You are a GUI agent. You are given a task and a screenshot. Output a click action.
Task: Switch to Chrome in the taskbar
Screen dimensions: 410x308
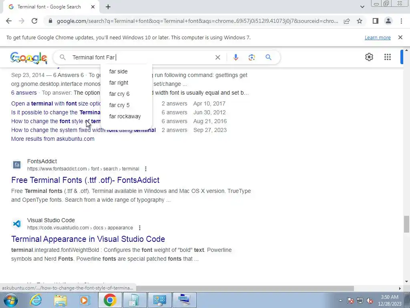tap(110, 300)
